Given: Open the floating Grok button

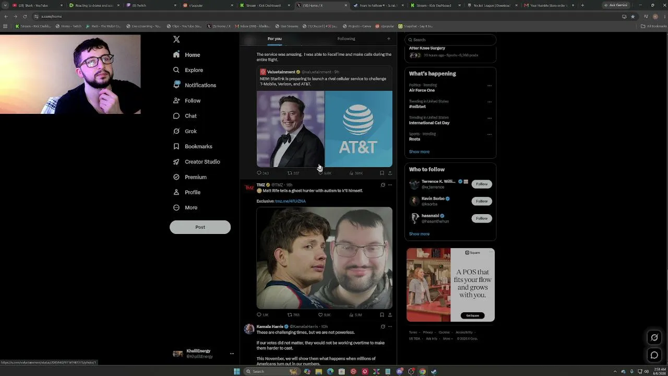Looking at the screenshot, I should (x=654, y=337).
